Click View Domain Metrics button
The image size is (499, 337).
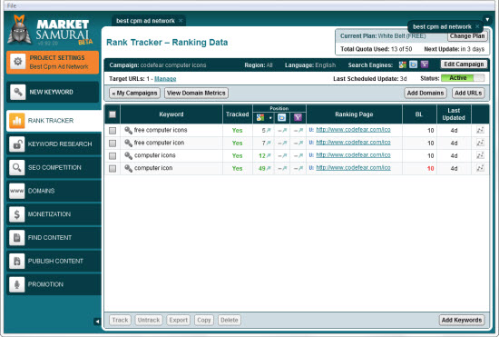pyautogui.click(x=196, y=93)
